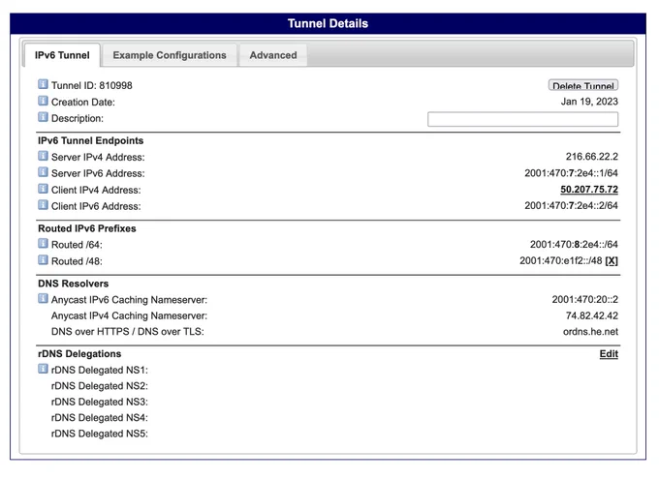This screenshot has width=659, height=480.
Task: Click the client IPv6 value 2001:470:7:2e4::2/64
Action: [x=571, y=205]
